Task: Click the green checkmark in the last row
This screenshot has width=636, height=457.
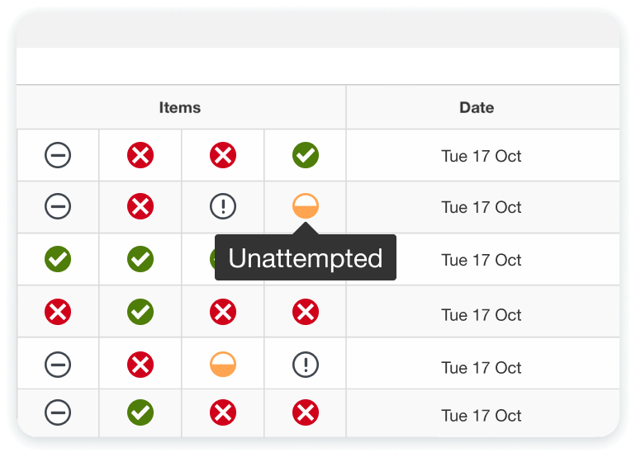Action: pyautogui.click(x=140, y=412)
